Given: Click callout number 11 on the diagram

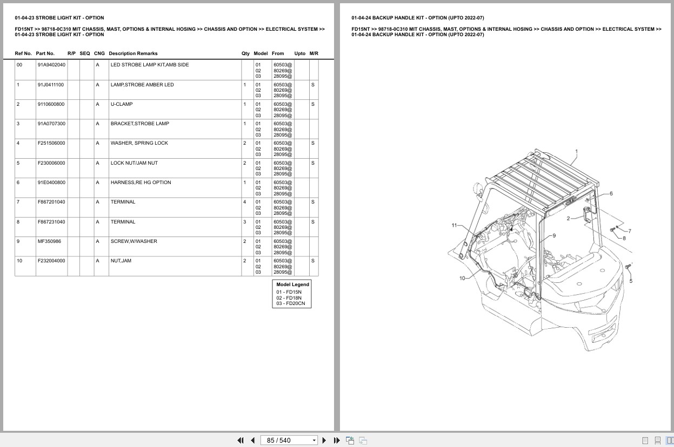Looking at the screenshot, I should pyautogui.click(x=455, y=225).
